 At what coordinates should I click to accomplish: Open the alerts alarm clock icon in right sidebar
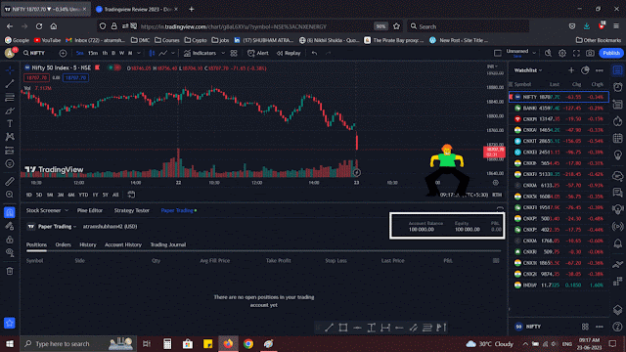coord(617,87)
